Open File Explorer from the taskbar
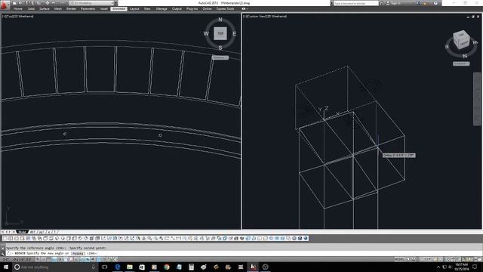Viewport: 483px width, 272px height. 130,267
